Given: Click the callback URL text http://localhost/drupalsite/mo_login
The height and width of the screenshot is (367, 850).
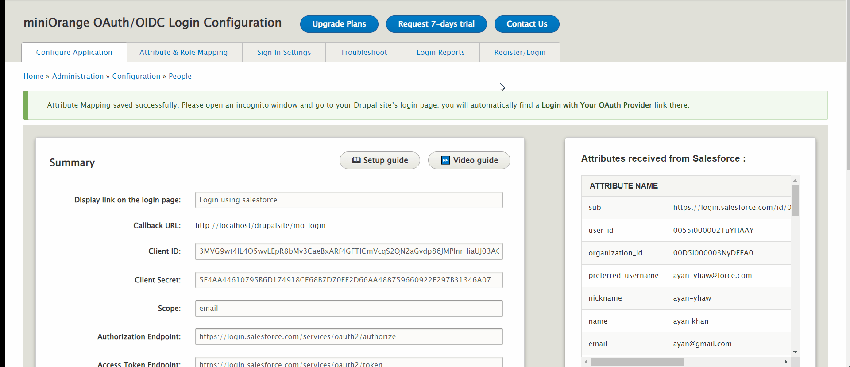Looking at the screenshot, I should (260, 225).
